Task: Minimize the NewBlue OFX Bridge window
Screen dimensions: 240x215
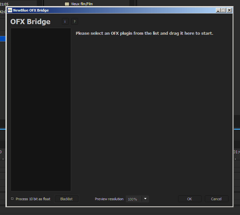Action: click(218, 10)
